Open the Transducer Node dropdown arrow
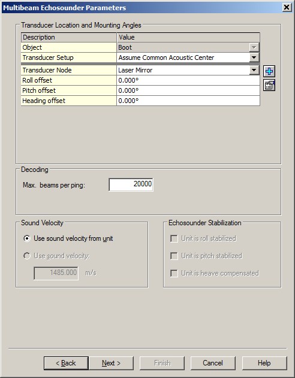Viewport: 295px width, 378px height. [x=254, y=70]
